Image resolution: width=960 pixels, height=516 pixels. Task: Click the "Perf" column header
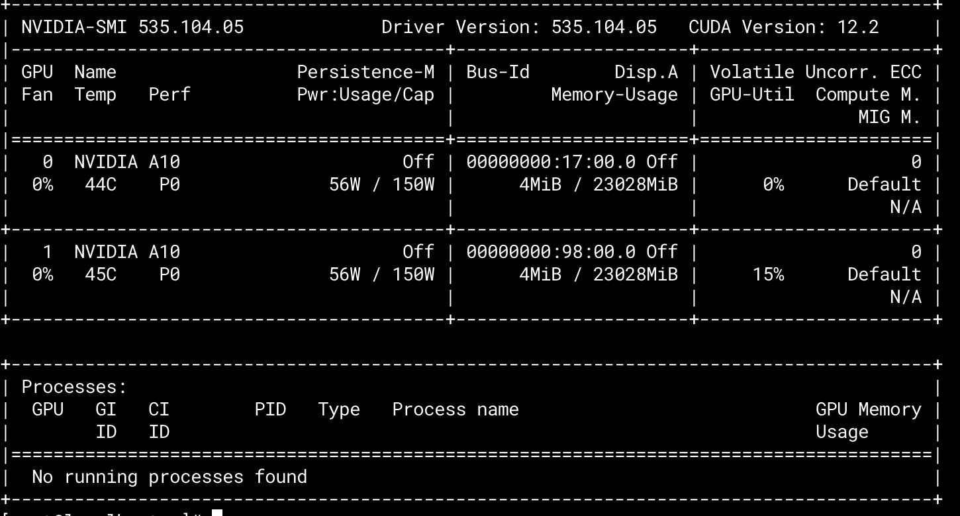click(x=169, y=95)
